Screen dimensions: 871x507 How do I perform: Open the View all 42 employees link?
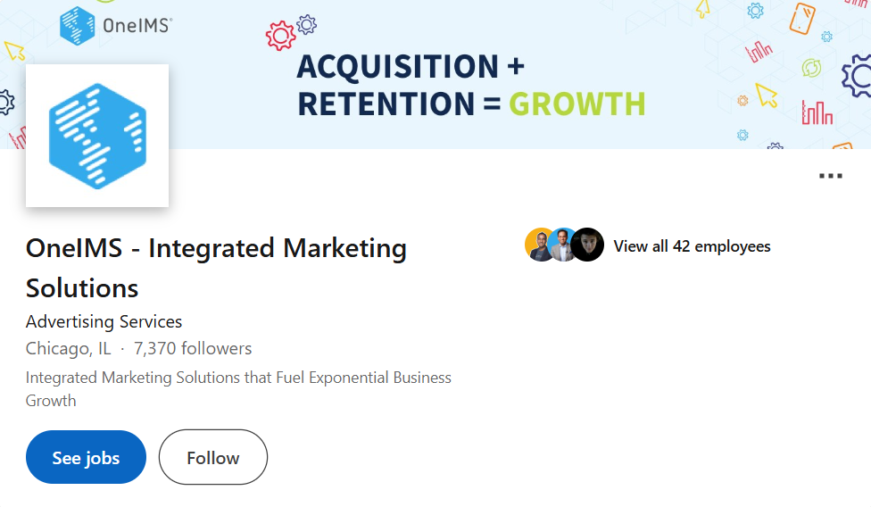(x=692, y=246)
